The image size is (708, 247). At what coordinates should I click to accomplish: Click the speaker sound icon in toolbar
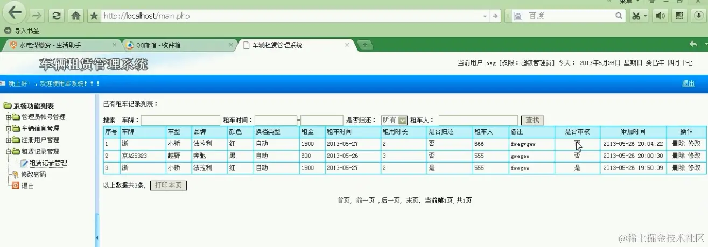(660, 16)
